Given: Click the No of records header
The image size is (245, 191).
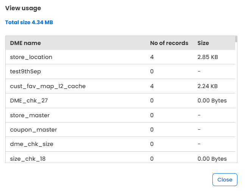Looking at the screenshot, I should [x=169, y=43].
